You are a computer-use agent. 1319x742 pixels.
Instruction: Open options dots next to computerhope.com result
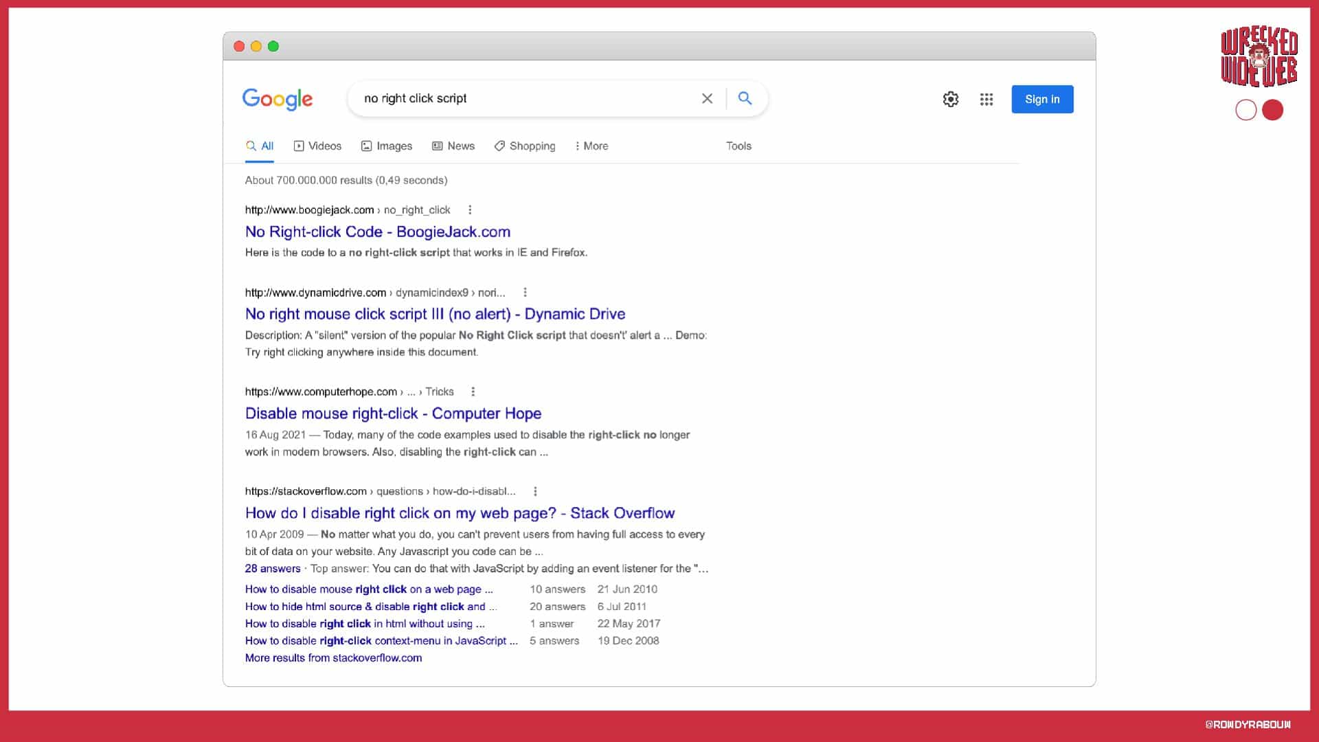(x=473, y=392)
